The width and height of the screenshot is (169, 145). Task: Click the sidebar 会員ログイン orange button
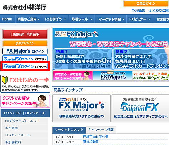click(x=25, y=43)
